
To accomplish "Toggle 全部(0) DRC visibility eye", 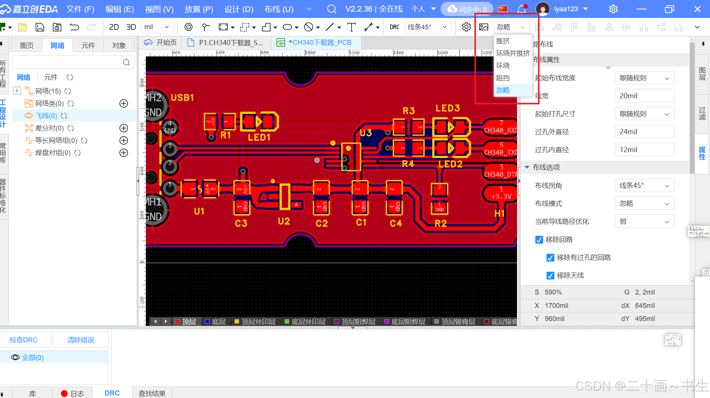I will coord(15,357).
